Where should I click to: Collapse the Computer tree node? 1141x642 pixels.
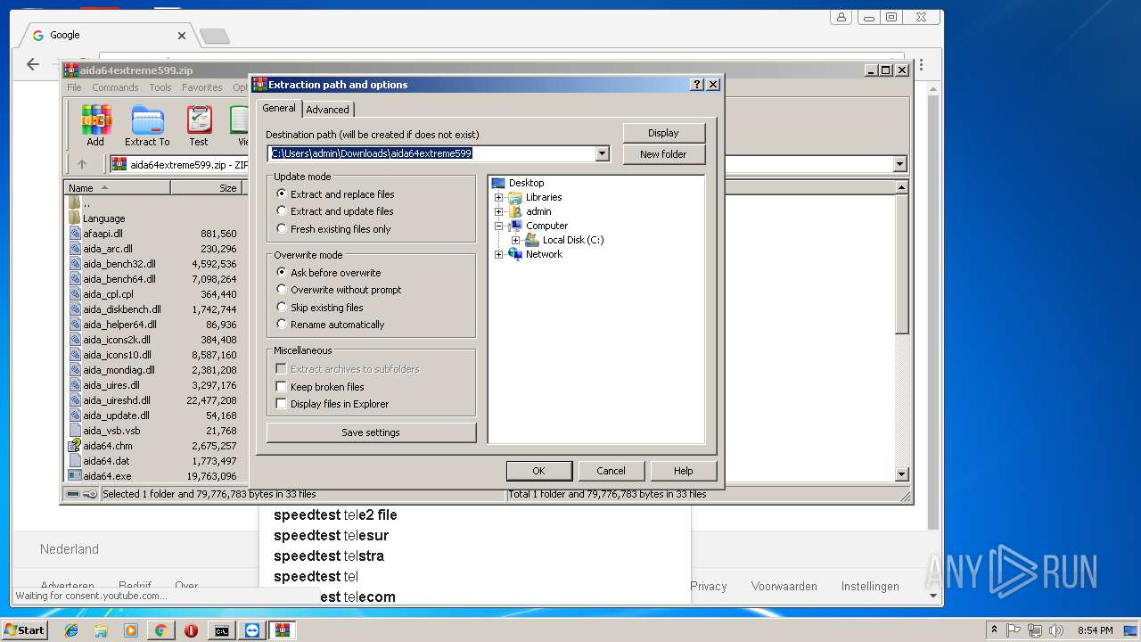point(499,226)
